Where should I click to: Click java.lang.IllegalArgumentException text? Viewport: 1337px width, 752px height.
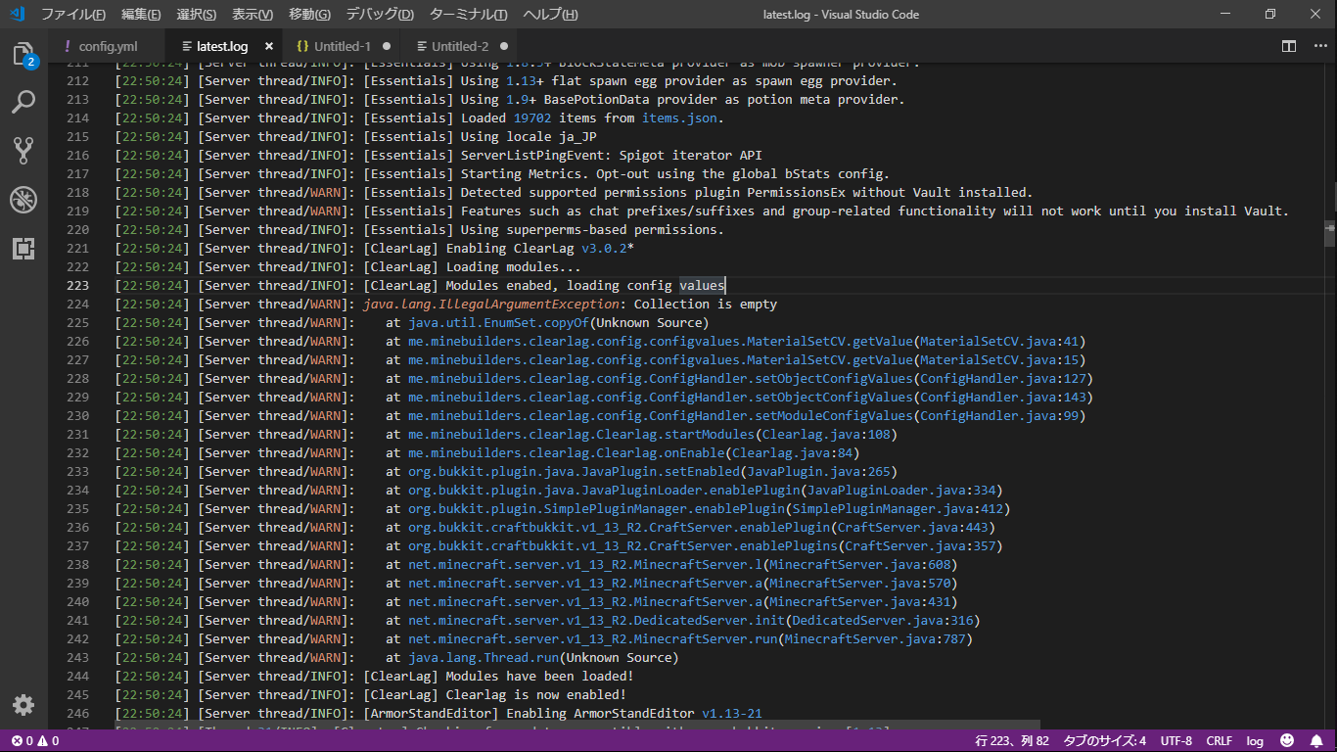[x=490, y=304]
